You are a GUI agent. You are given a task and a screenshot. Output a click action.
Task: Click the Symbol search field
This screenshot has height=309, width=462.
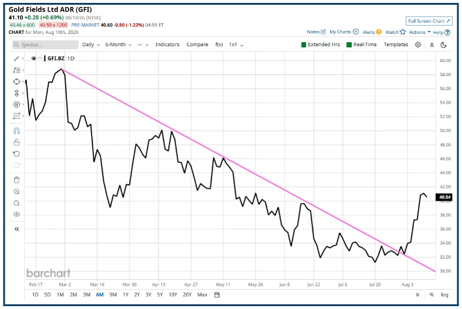point(45,44)
